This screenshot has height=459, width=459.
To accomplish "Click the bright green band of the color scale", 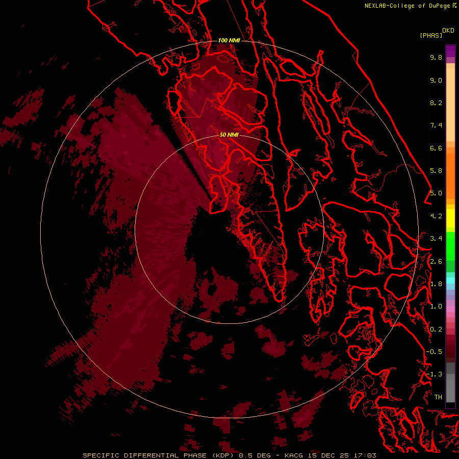I will coord(450,246).
